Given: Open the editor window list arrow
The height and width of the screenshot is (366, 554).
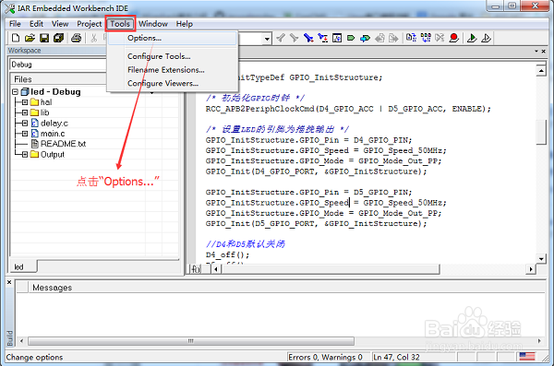Looking at the screenshot, I should click(536, 52).
